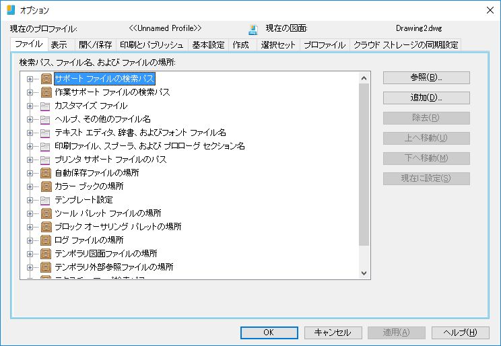Expand the ブロック オーサリング パレットの場所 node
Image resolution: width=501 pixels, height=346 pixels.
click(30, 227)
